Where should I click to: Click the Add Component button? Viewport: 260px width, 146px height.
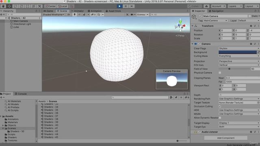pos(226,138)
